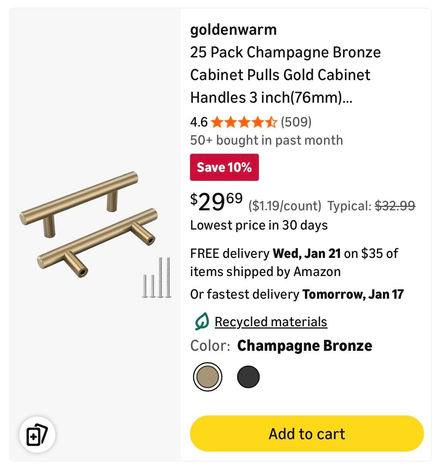Open the 509 reviews count link
Viewport: 441px width, 466px height.
296,122
